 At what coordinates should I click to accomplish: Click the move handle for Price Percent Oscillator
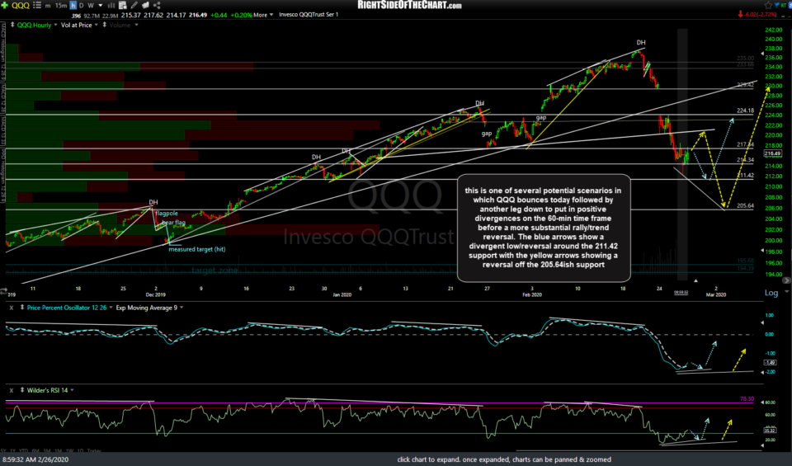click(x=22, y=308)
